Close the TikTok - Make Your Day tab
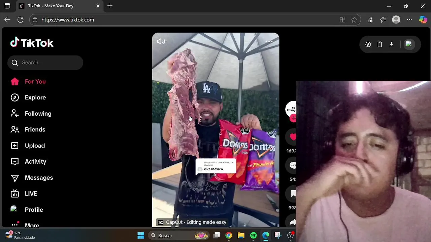Image resolution: width=431 pixels, height=242 pixels. [98, 6]
